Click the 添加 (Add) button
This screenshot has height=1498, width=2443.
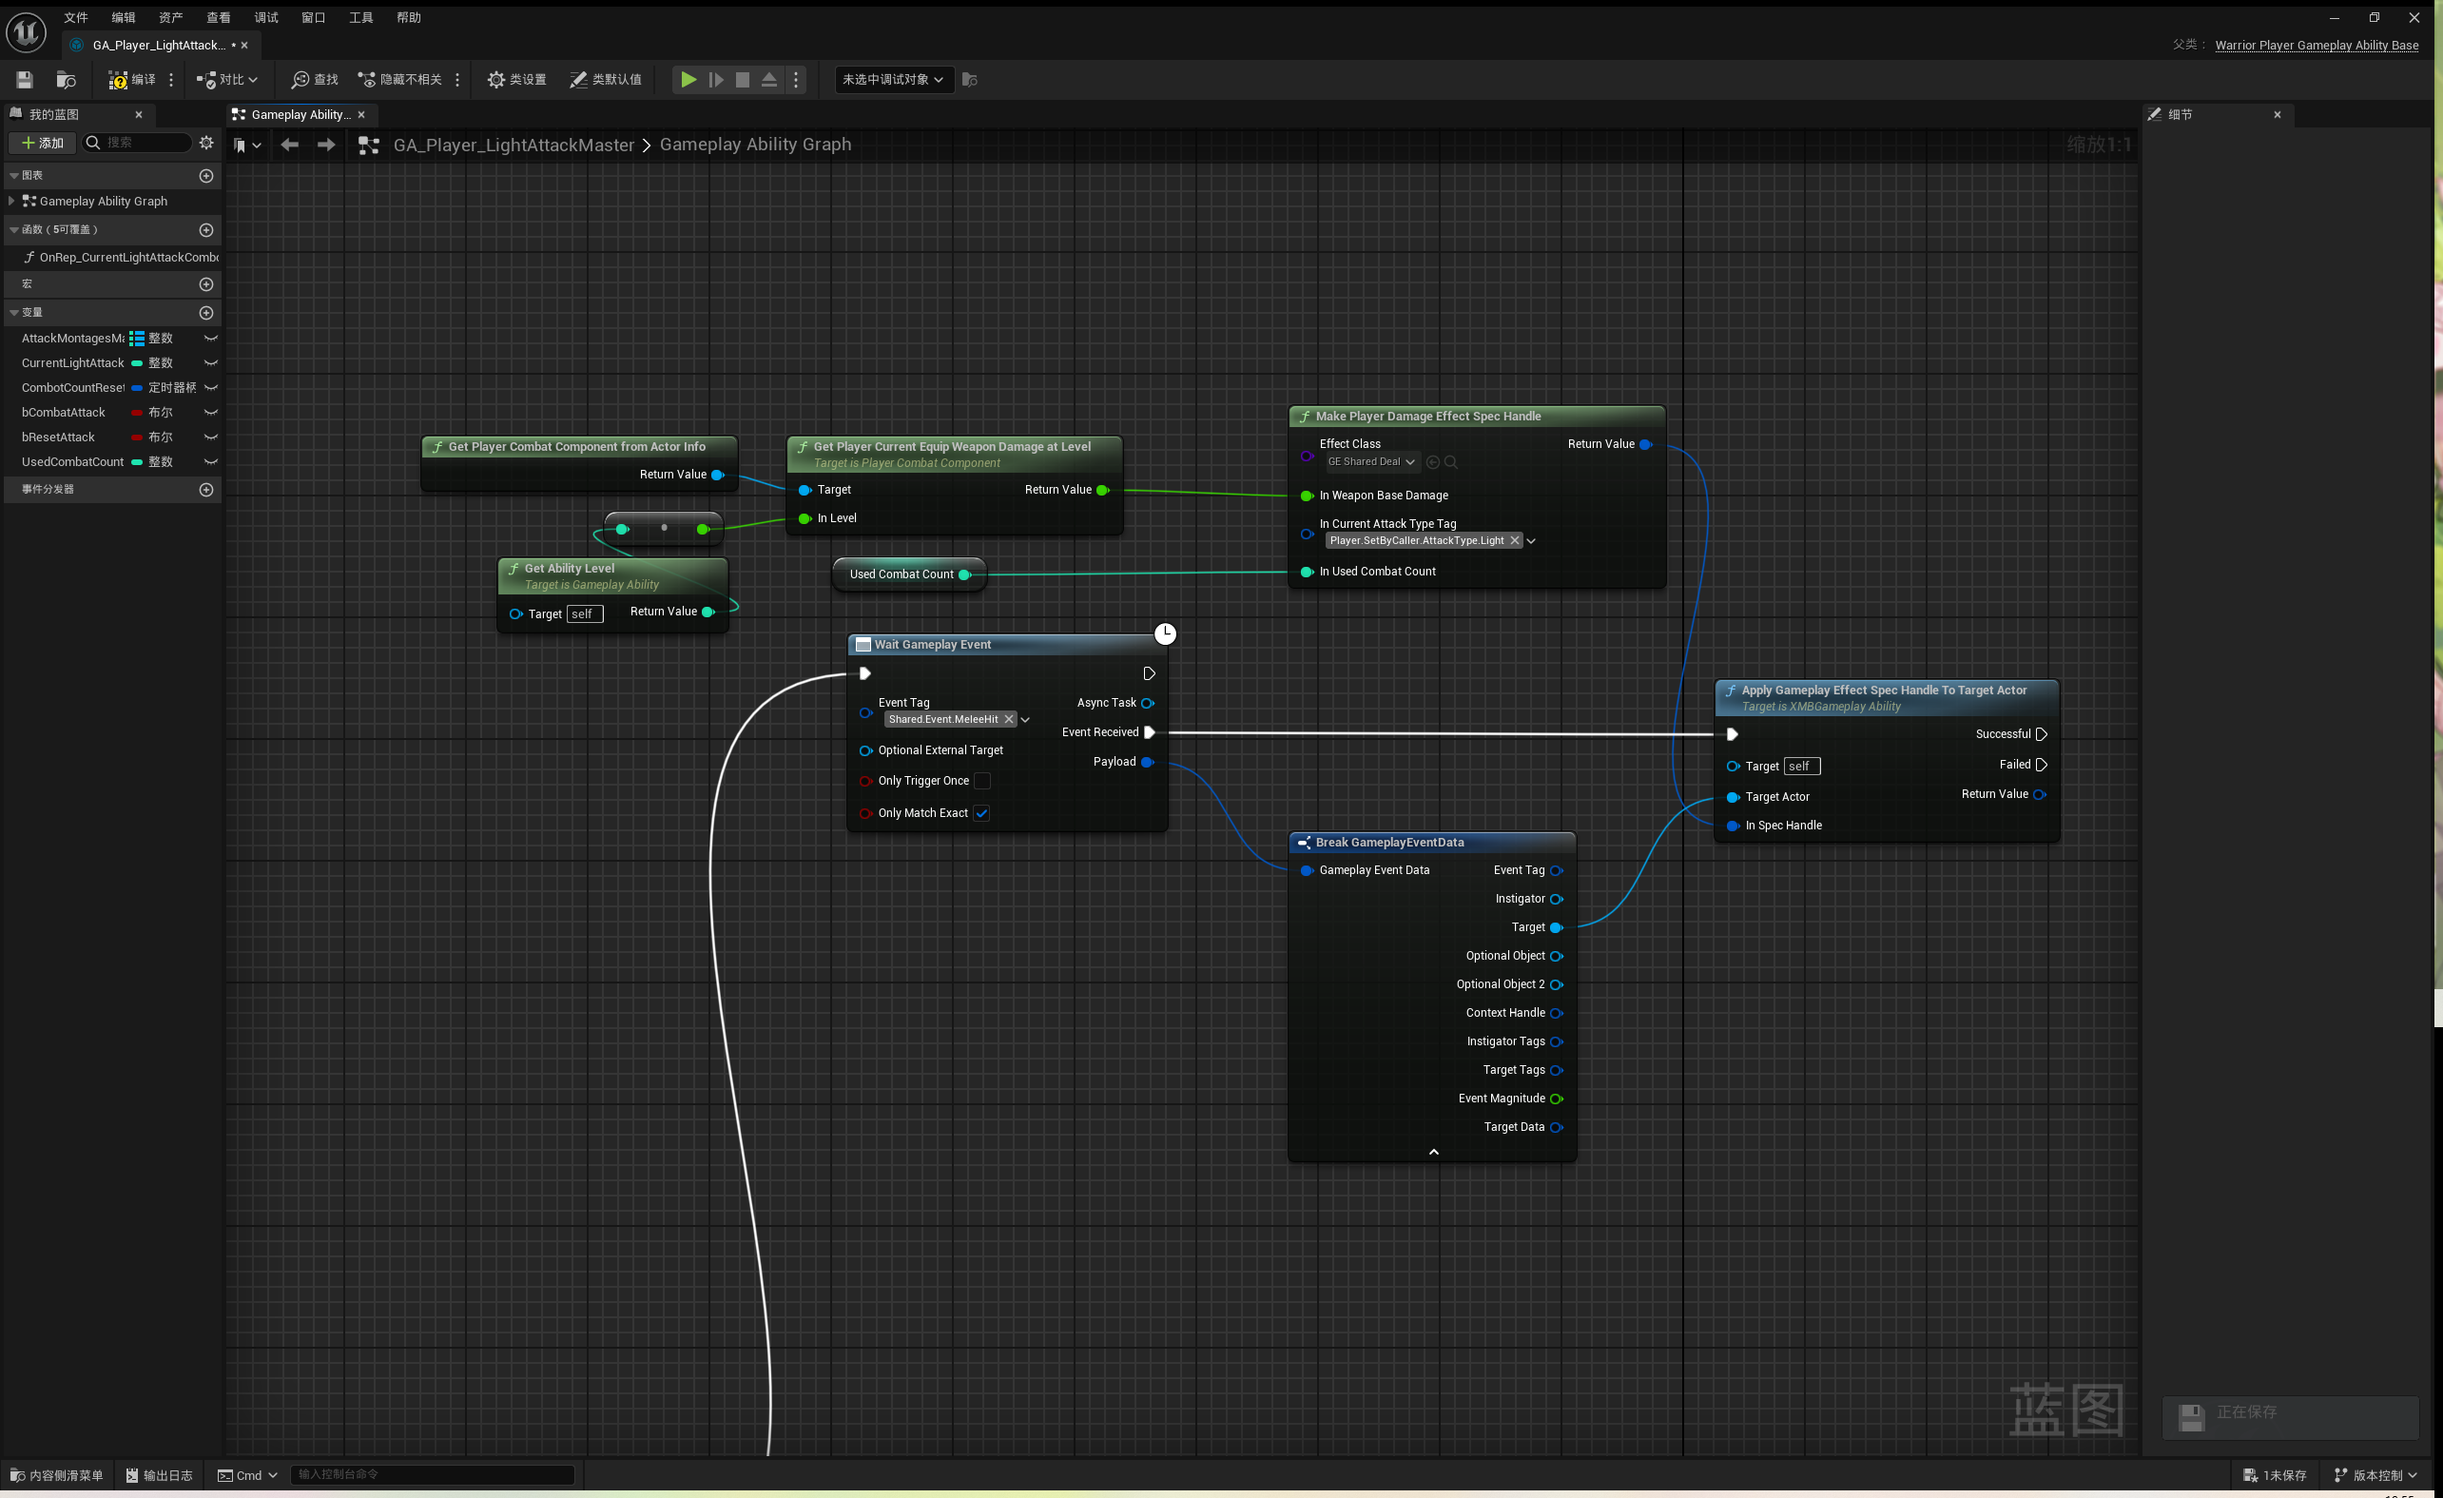(x=43, y=143)
